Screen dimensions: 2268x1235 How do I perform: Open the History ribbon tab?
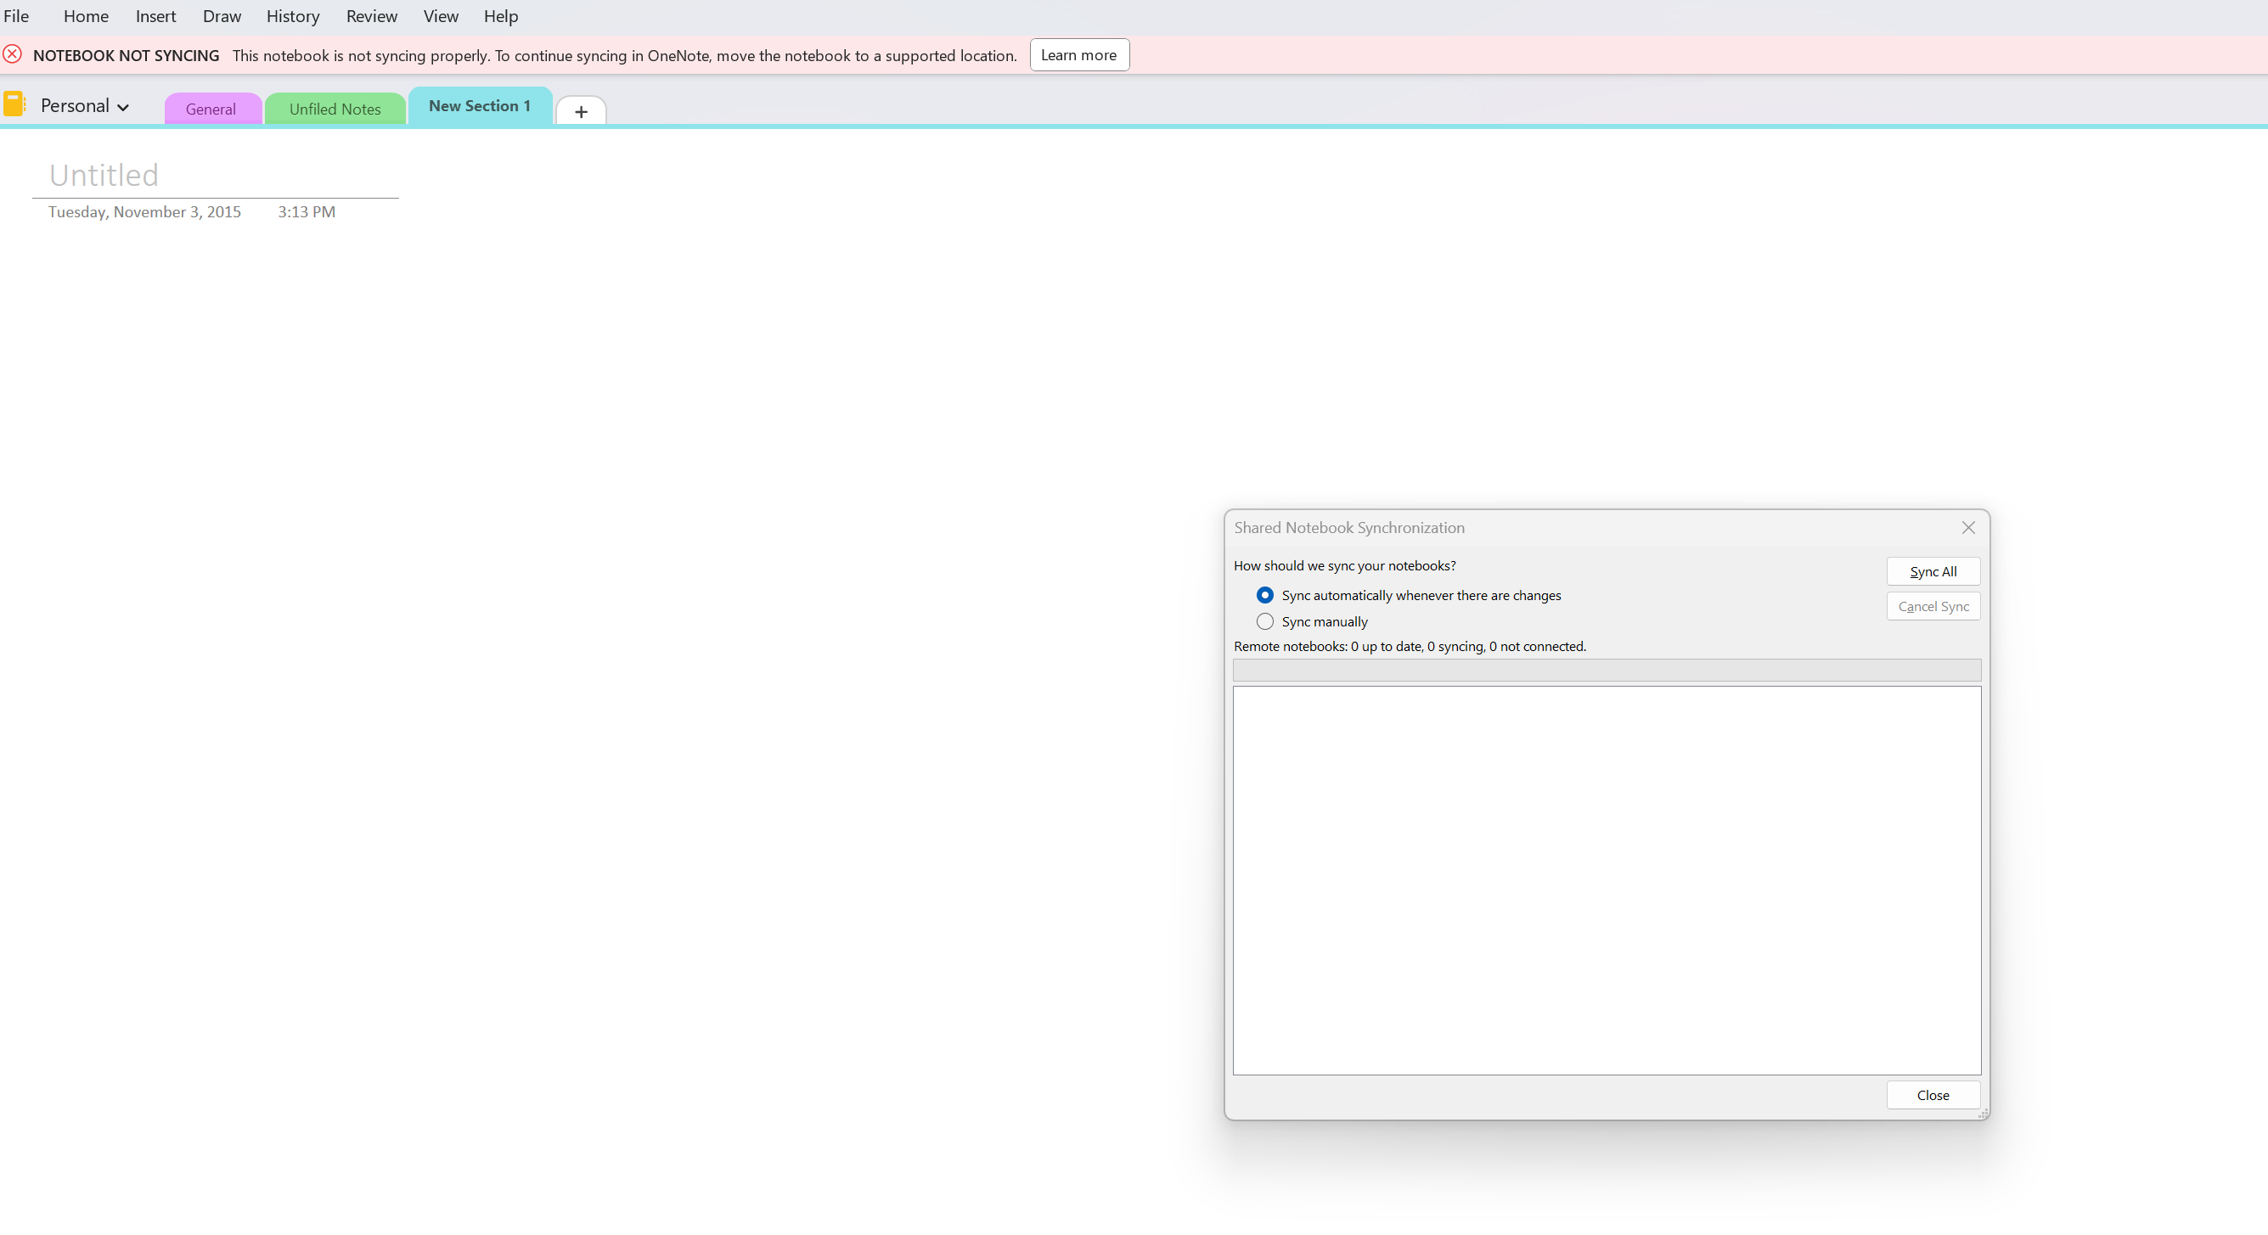(292, 16)
